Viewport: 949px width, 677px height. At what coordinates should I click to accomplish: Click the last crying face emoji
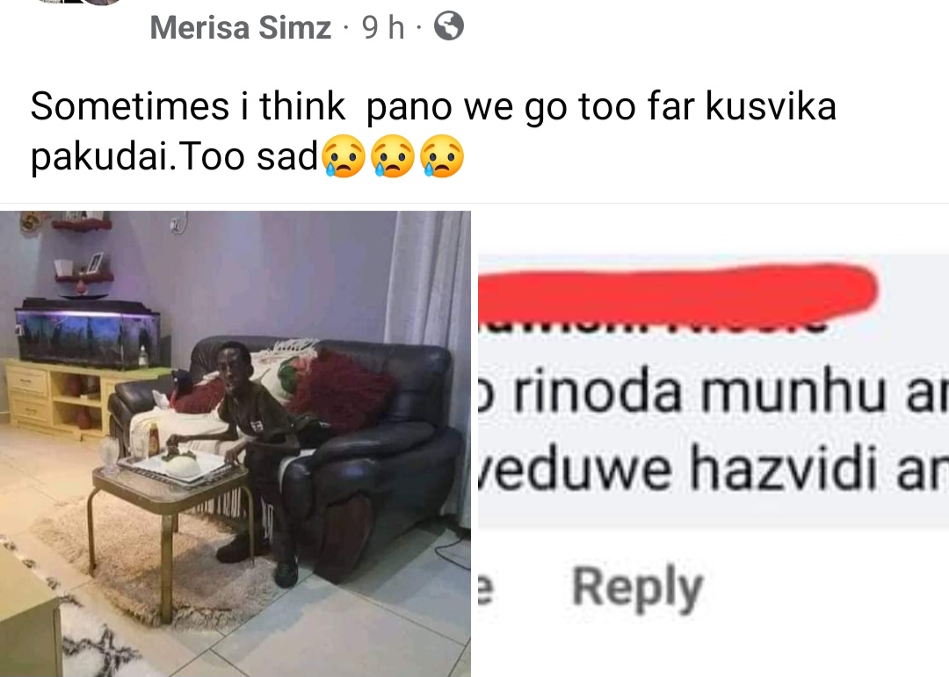click(442, 156)
